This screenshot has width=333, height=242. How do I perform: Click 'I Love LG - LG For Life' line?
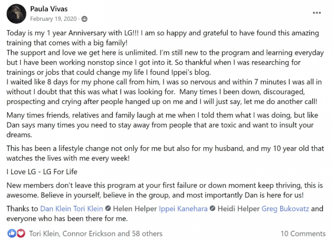click(x=42, y=171)
